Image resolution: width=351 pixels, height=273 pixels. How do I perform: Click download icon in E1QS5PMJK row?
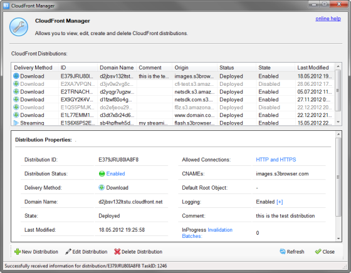pyautogui.click(x=16, y=107)
